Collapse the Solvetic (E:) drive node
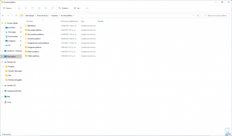Image resolution: width=232 pixels, height=136 pixels. coord(2,62)
